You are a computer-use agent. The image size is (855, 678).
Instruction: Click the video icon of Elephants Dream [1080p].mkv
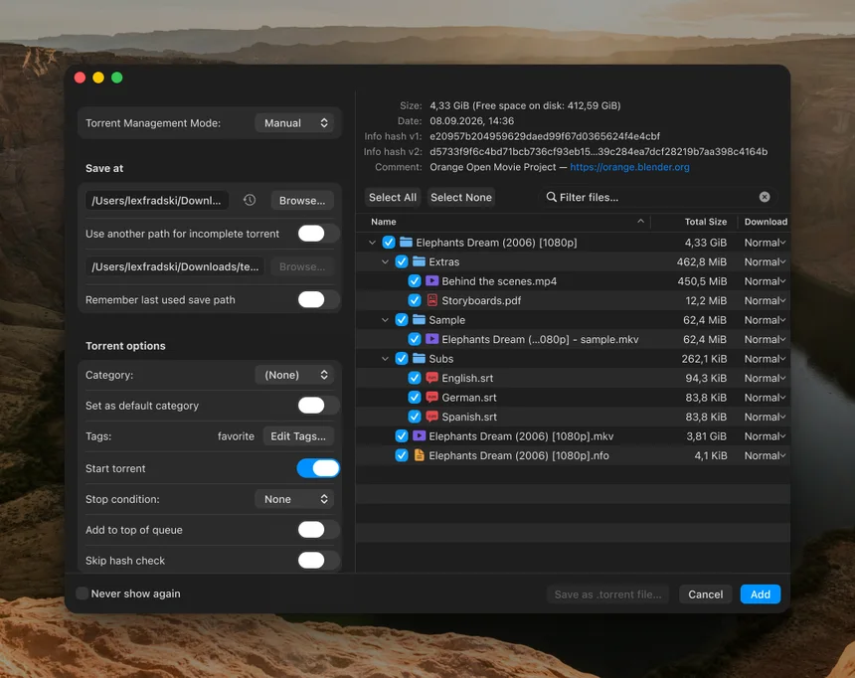(x=419, y=435)
